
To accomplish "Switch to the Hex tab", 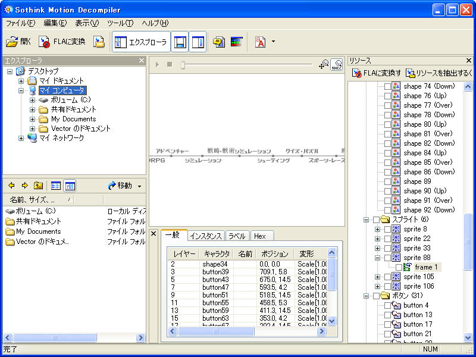I will (x=262, y=236).
